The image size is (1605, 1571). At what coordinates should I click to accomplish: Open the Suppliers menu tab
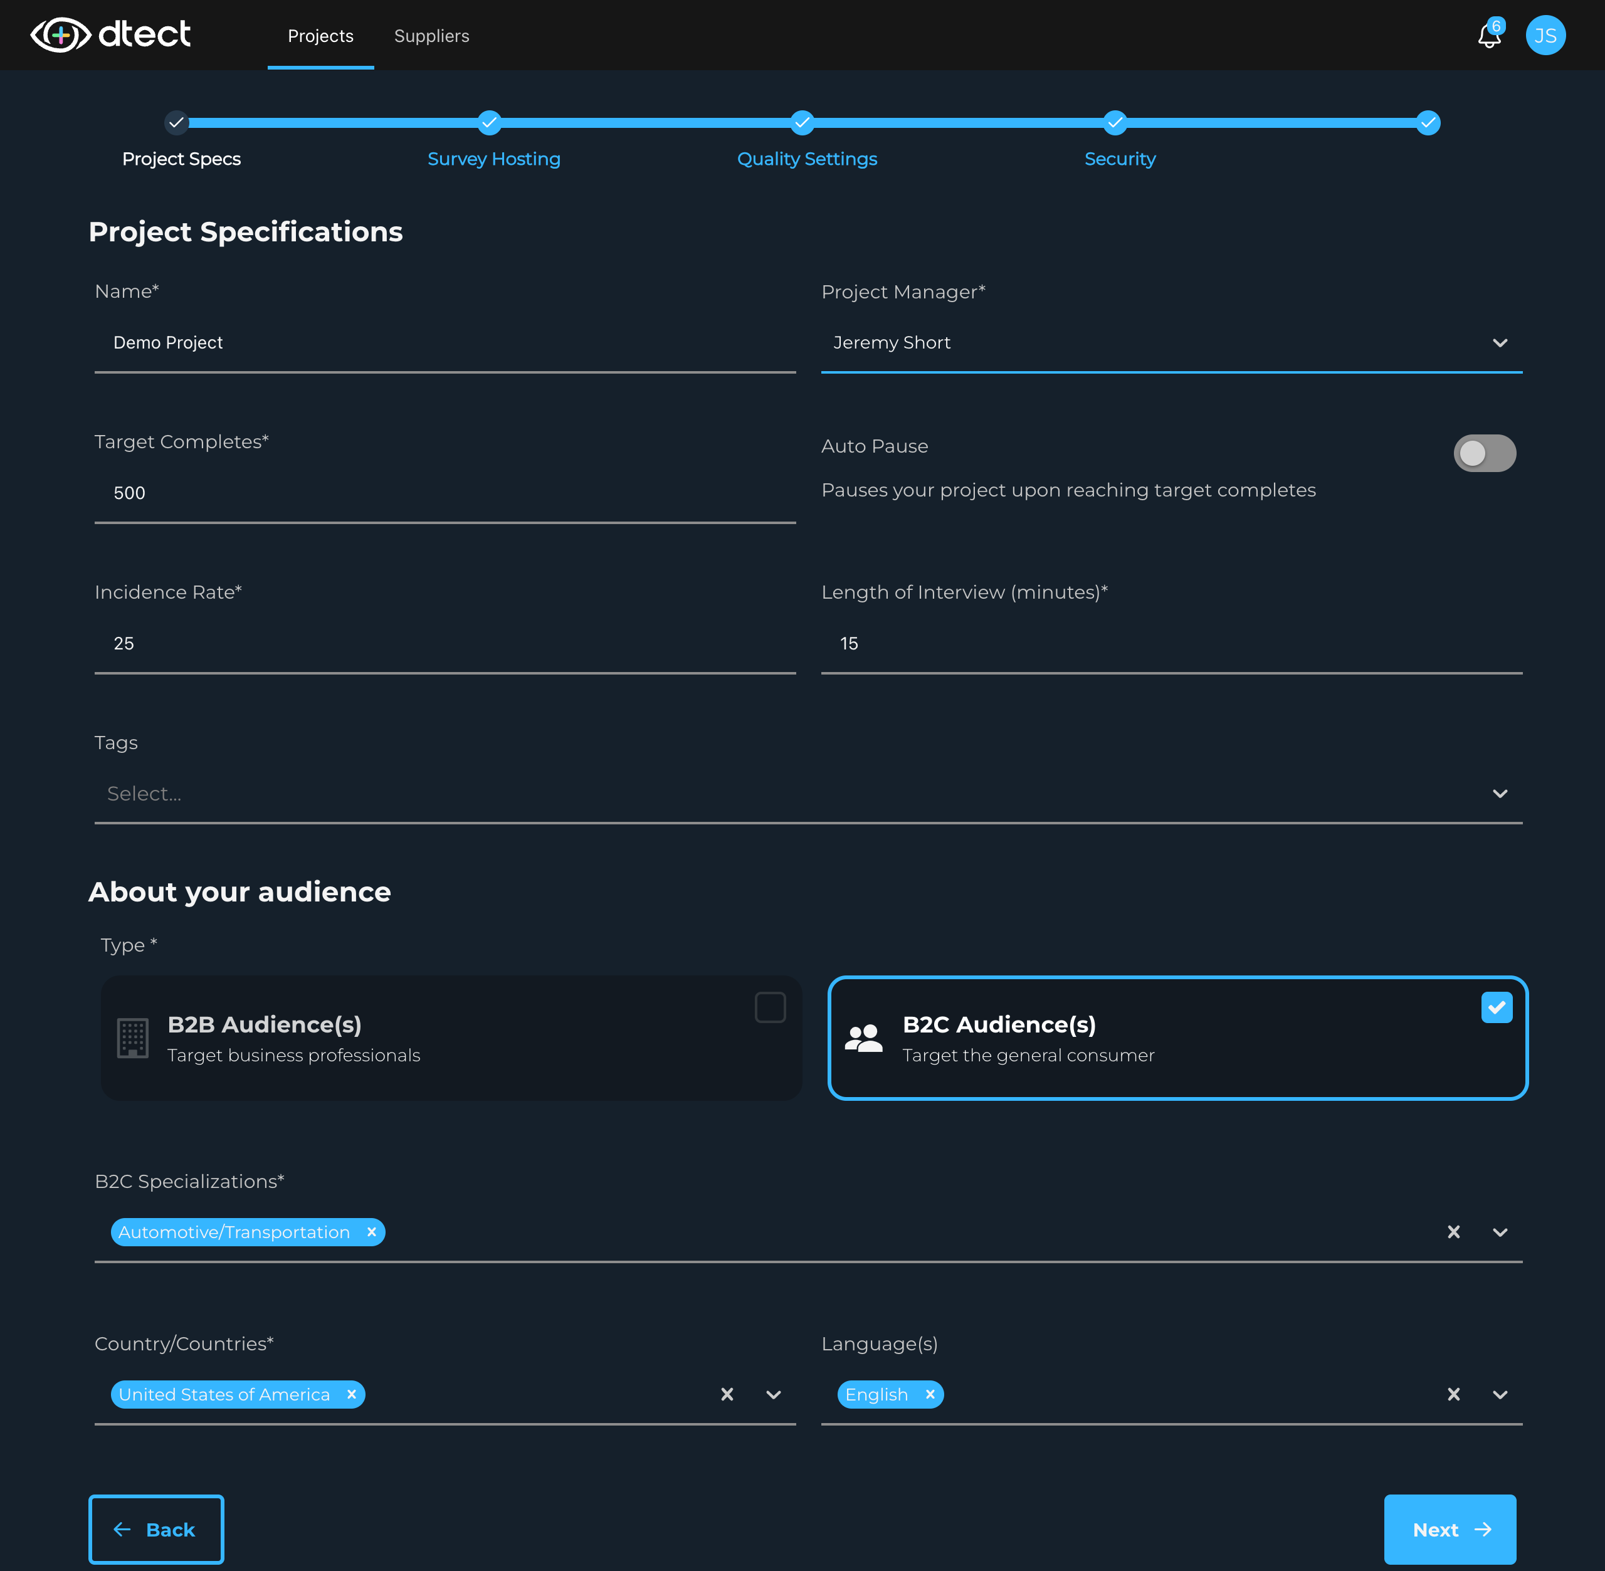[x=433, y=34]
